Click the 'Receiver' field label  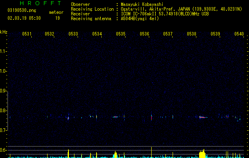click(x=80, y=14)
